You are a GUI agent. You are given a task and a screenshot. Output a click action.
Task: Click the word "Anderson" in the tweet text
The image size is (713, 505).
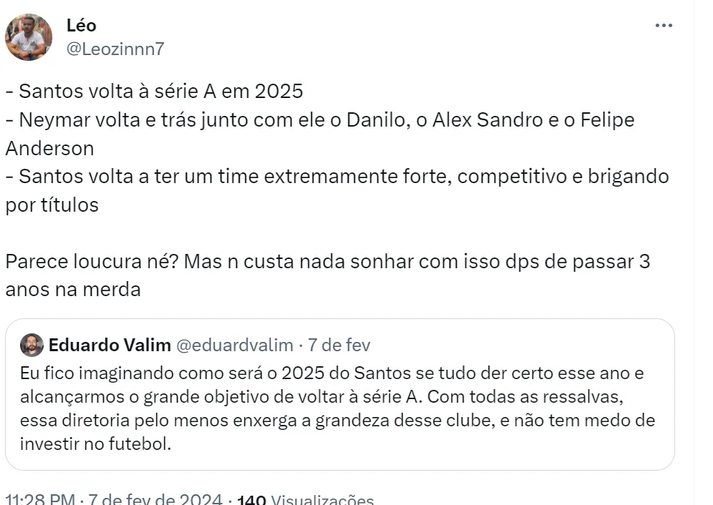coord(49,147)
